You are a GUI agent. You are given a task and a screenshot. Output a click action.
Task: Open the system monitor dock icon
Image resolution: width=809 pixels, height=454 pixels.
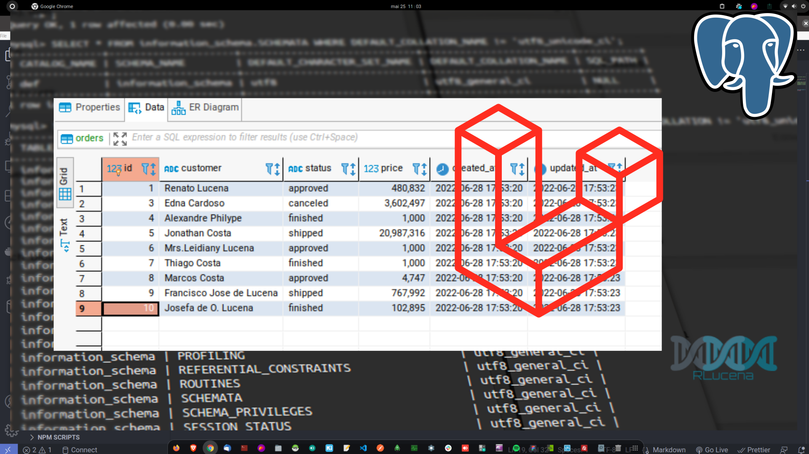414,448
